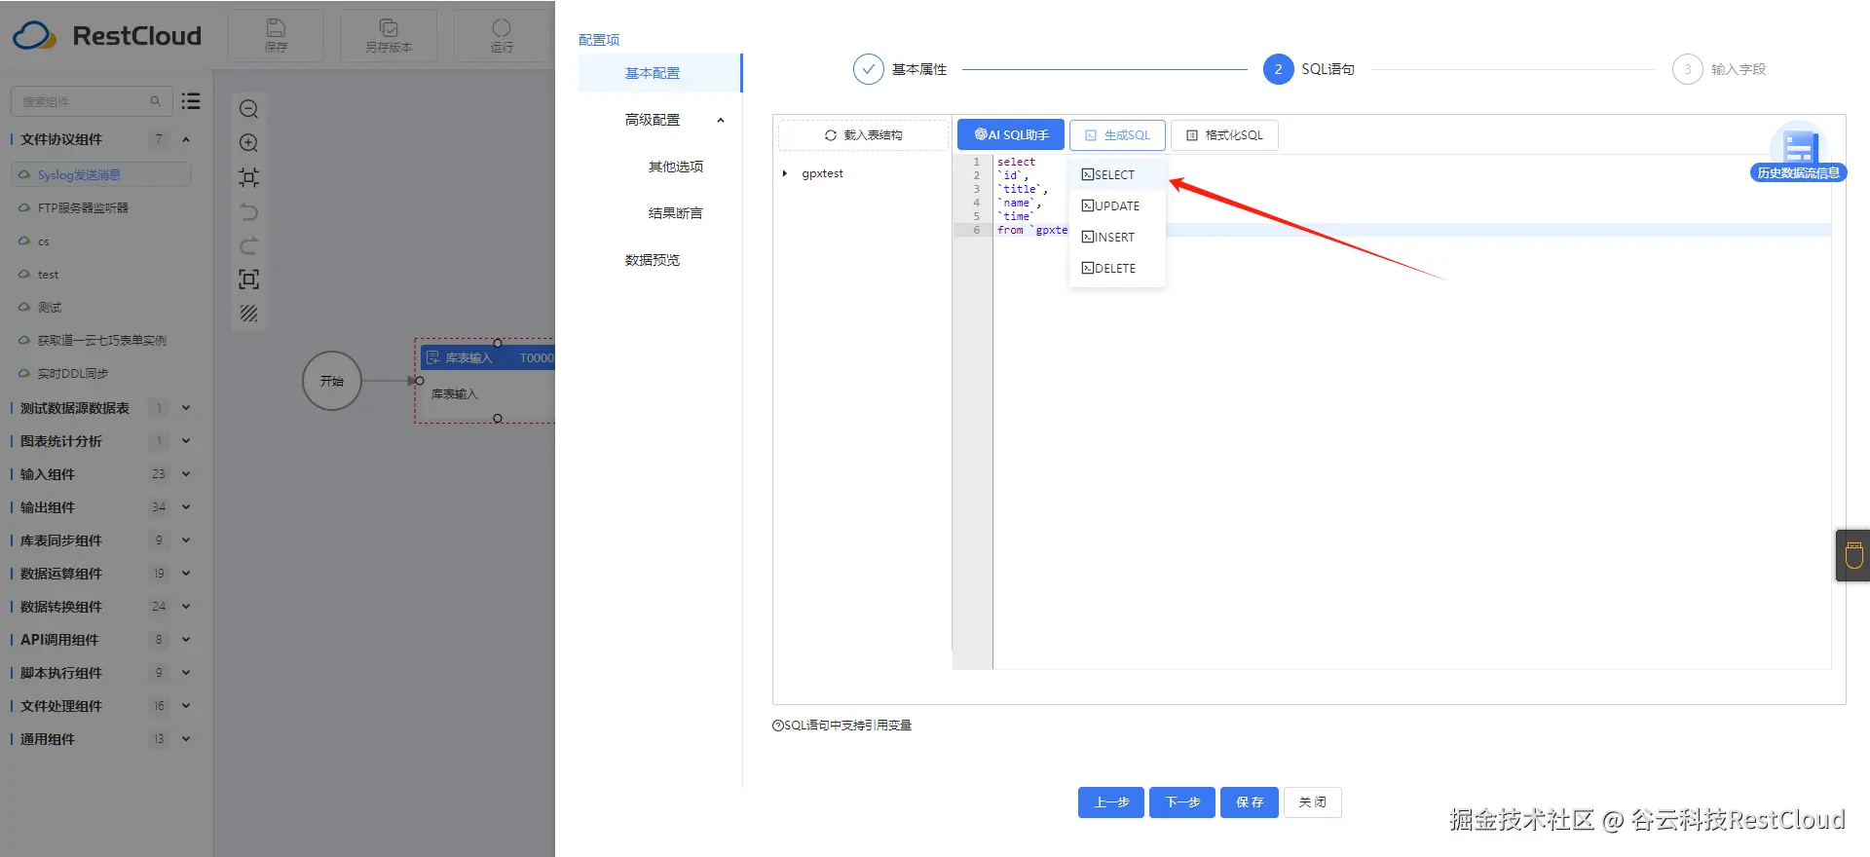
Task: Expand the 脚本执行组件 category
Action: coord(186,673)
